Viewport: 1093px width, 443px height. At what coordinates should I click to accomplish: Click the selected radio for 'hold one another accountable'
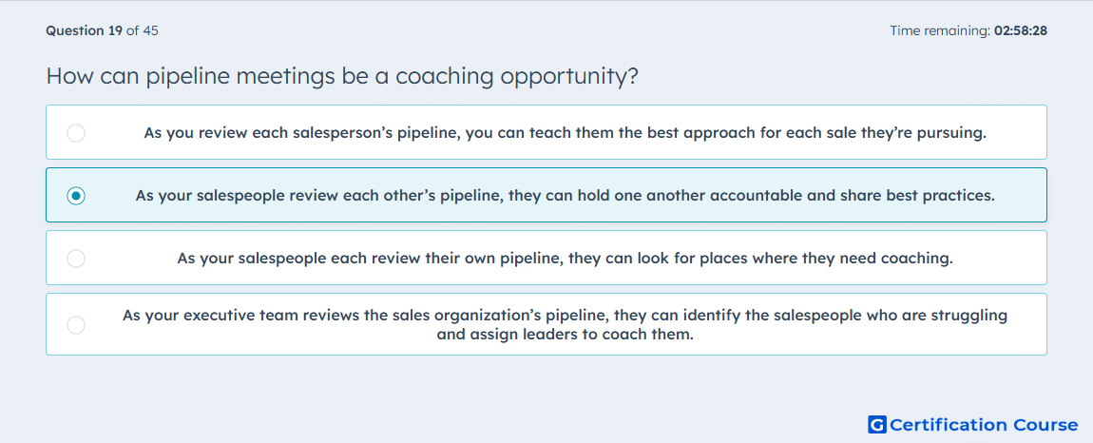pos(76,195)
